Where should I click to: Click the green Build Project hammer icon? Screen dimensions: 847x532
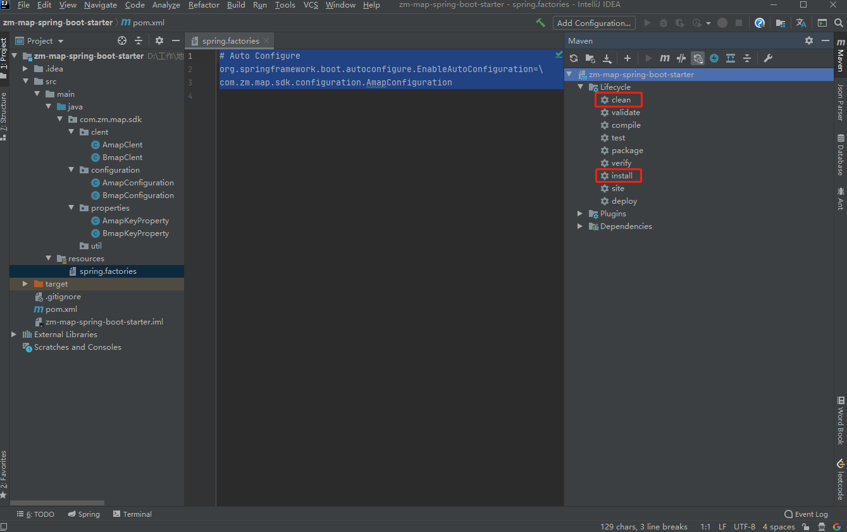(x=540, y=23)
